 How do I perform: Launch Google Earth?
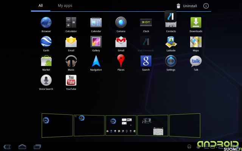point(46,42)
